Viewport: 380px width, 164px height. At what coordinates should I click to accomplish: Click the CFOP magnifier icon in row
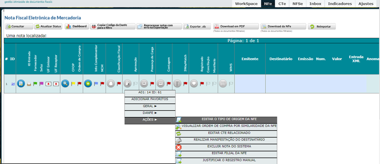pos(65,84)
